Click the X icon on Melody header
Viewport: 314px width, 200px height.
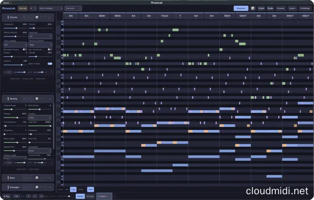tap(50, 99)
